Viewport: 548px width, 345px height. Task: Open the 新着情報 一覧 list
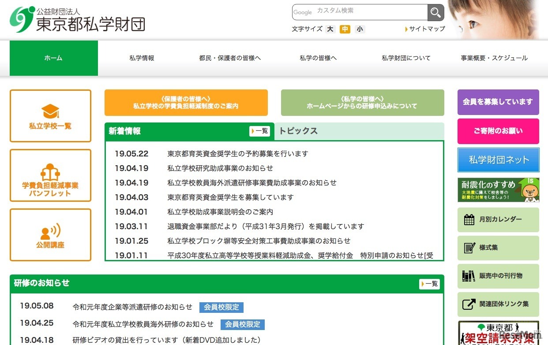(260, 131)
